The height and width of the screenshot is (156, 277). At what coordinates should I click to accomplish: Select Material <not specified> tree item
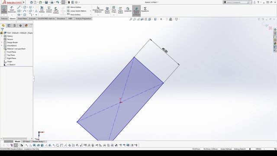15,49
